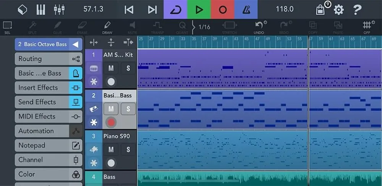
Task: Mute the Basi...Bass track
Action: click(x=111, y=109)
